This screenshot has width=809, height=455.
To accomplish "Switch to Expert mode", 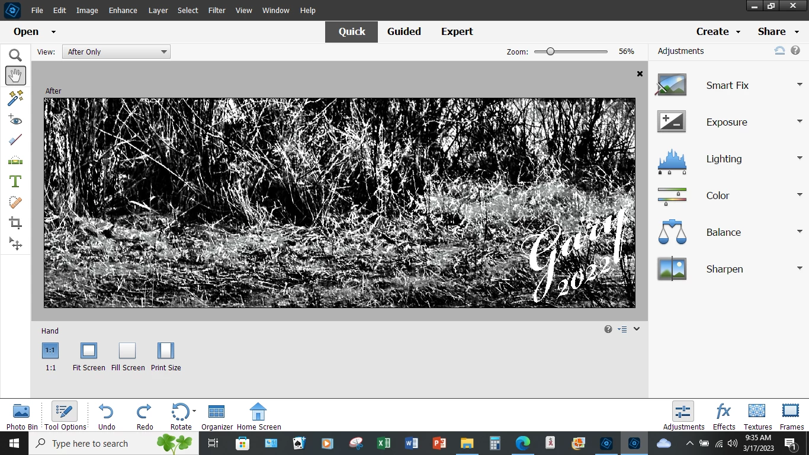I will pyautogui.click(x=457, y=31).
